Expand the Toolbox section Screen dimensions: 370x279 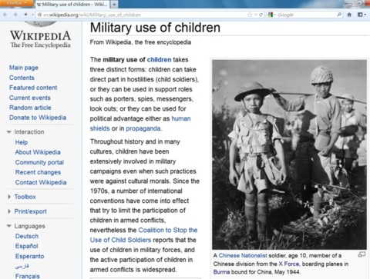tap(22, 197)
